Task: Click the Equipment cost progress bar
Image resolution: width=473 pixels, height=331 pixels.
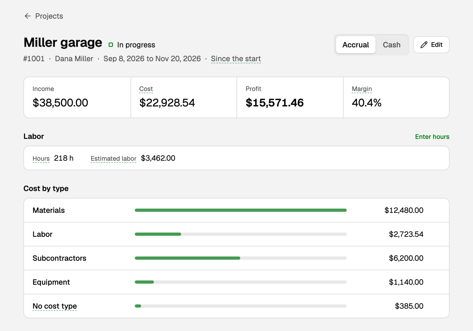Action: [241, 282]
